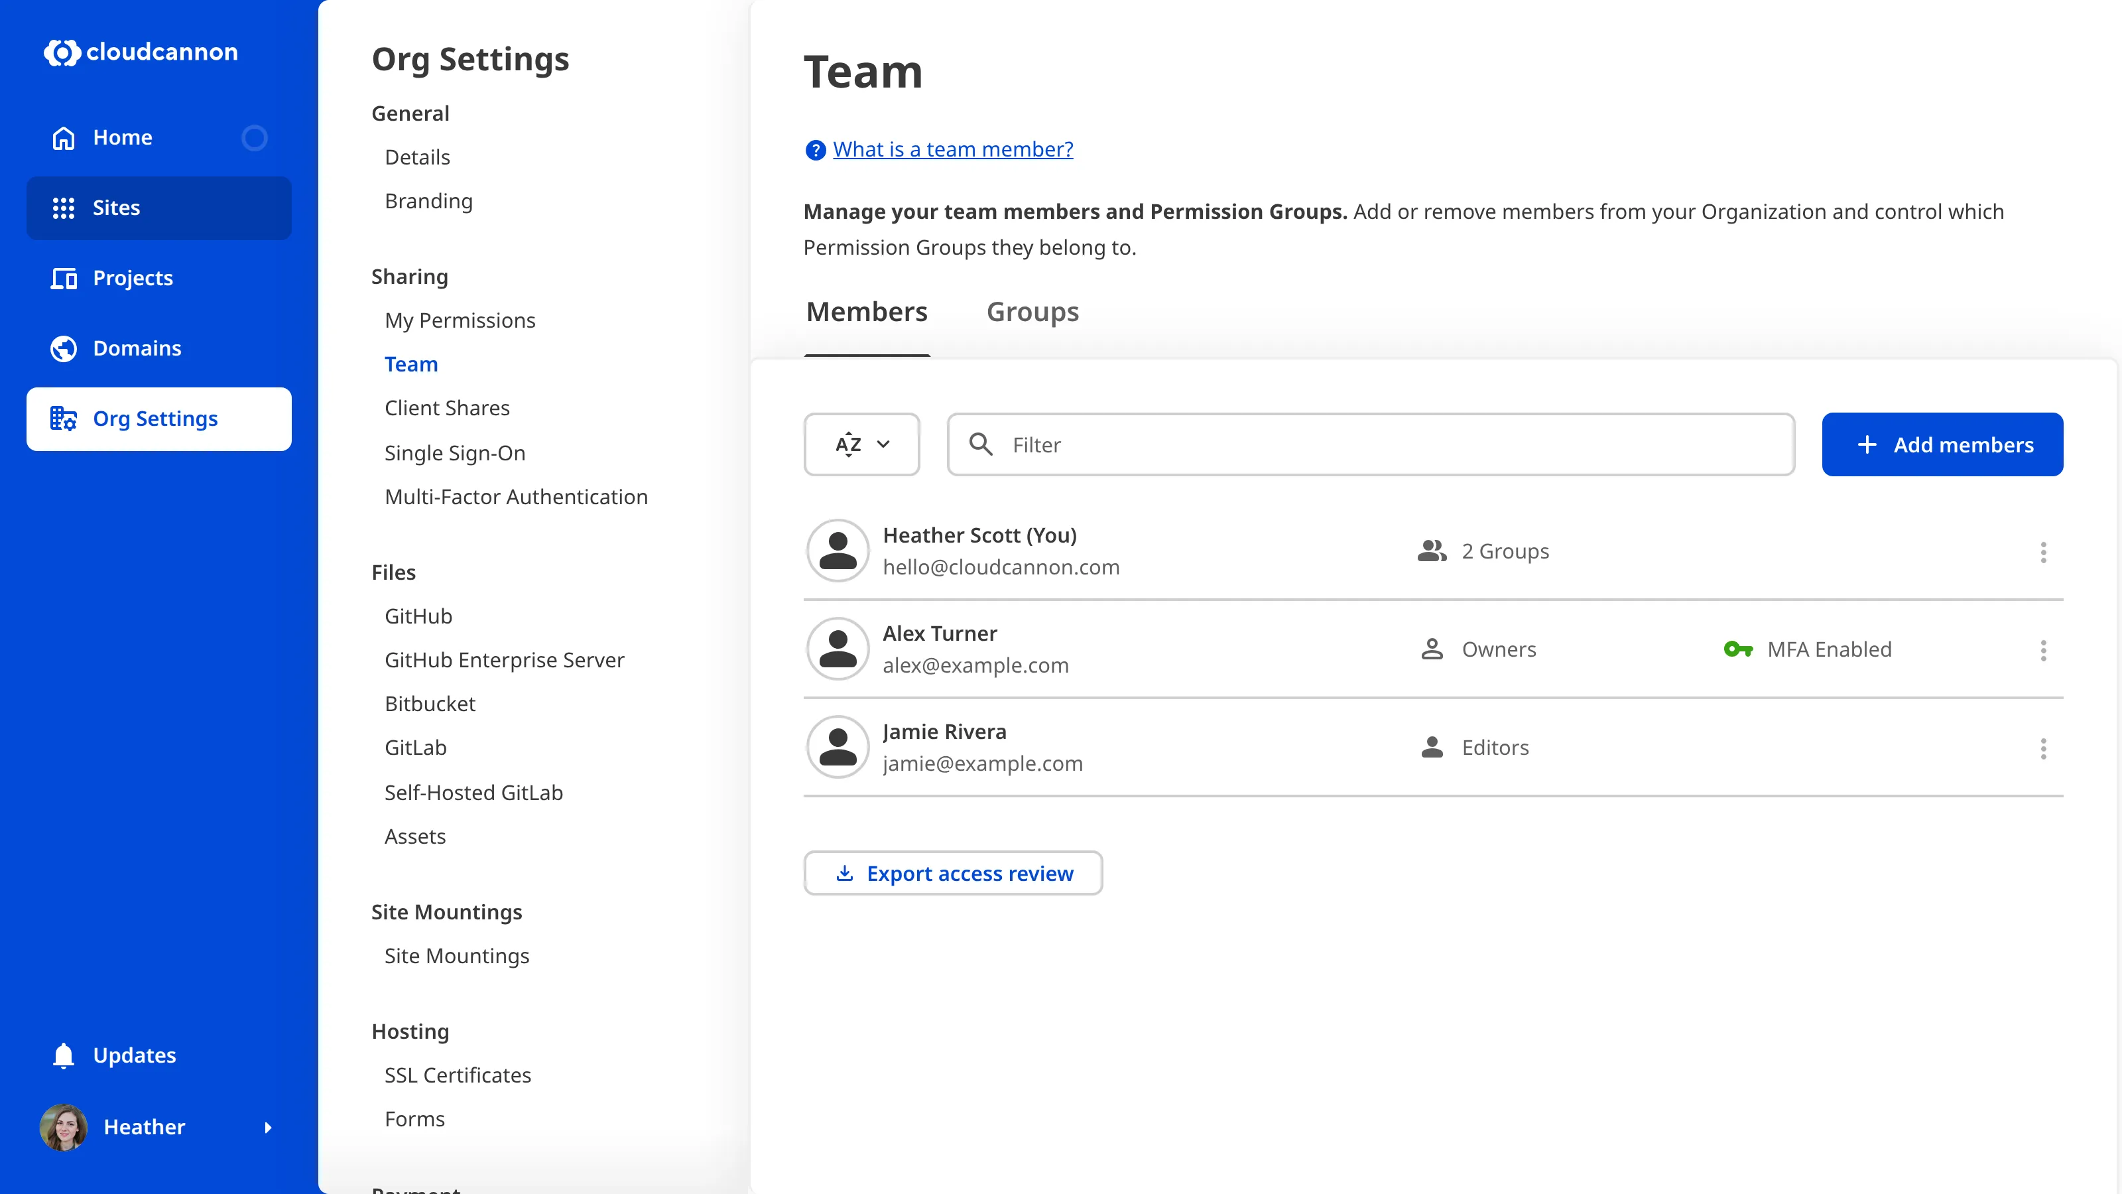Expand the Heather account chevron

(269, 1128)
